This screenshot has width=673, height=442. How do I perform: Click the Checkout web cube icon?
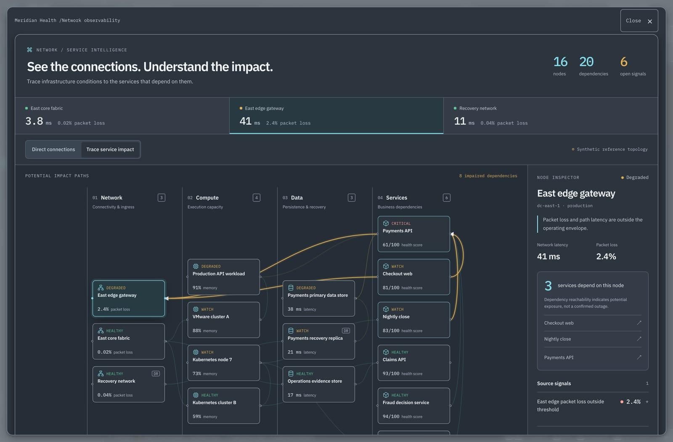click(x=386, y=266)
